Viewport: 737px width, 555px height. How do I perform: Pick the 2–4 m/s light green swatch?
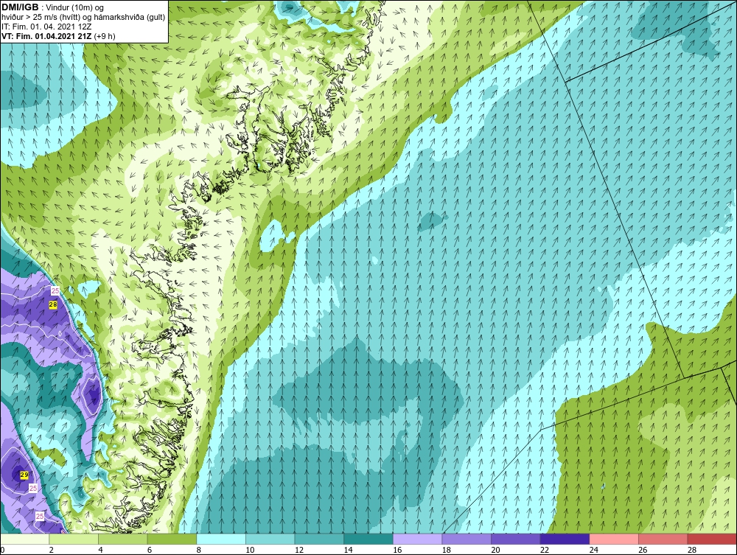click(73, 539)
